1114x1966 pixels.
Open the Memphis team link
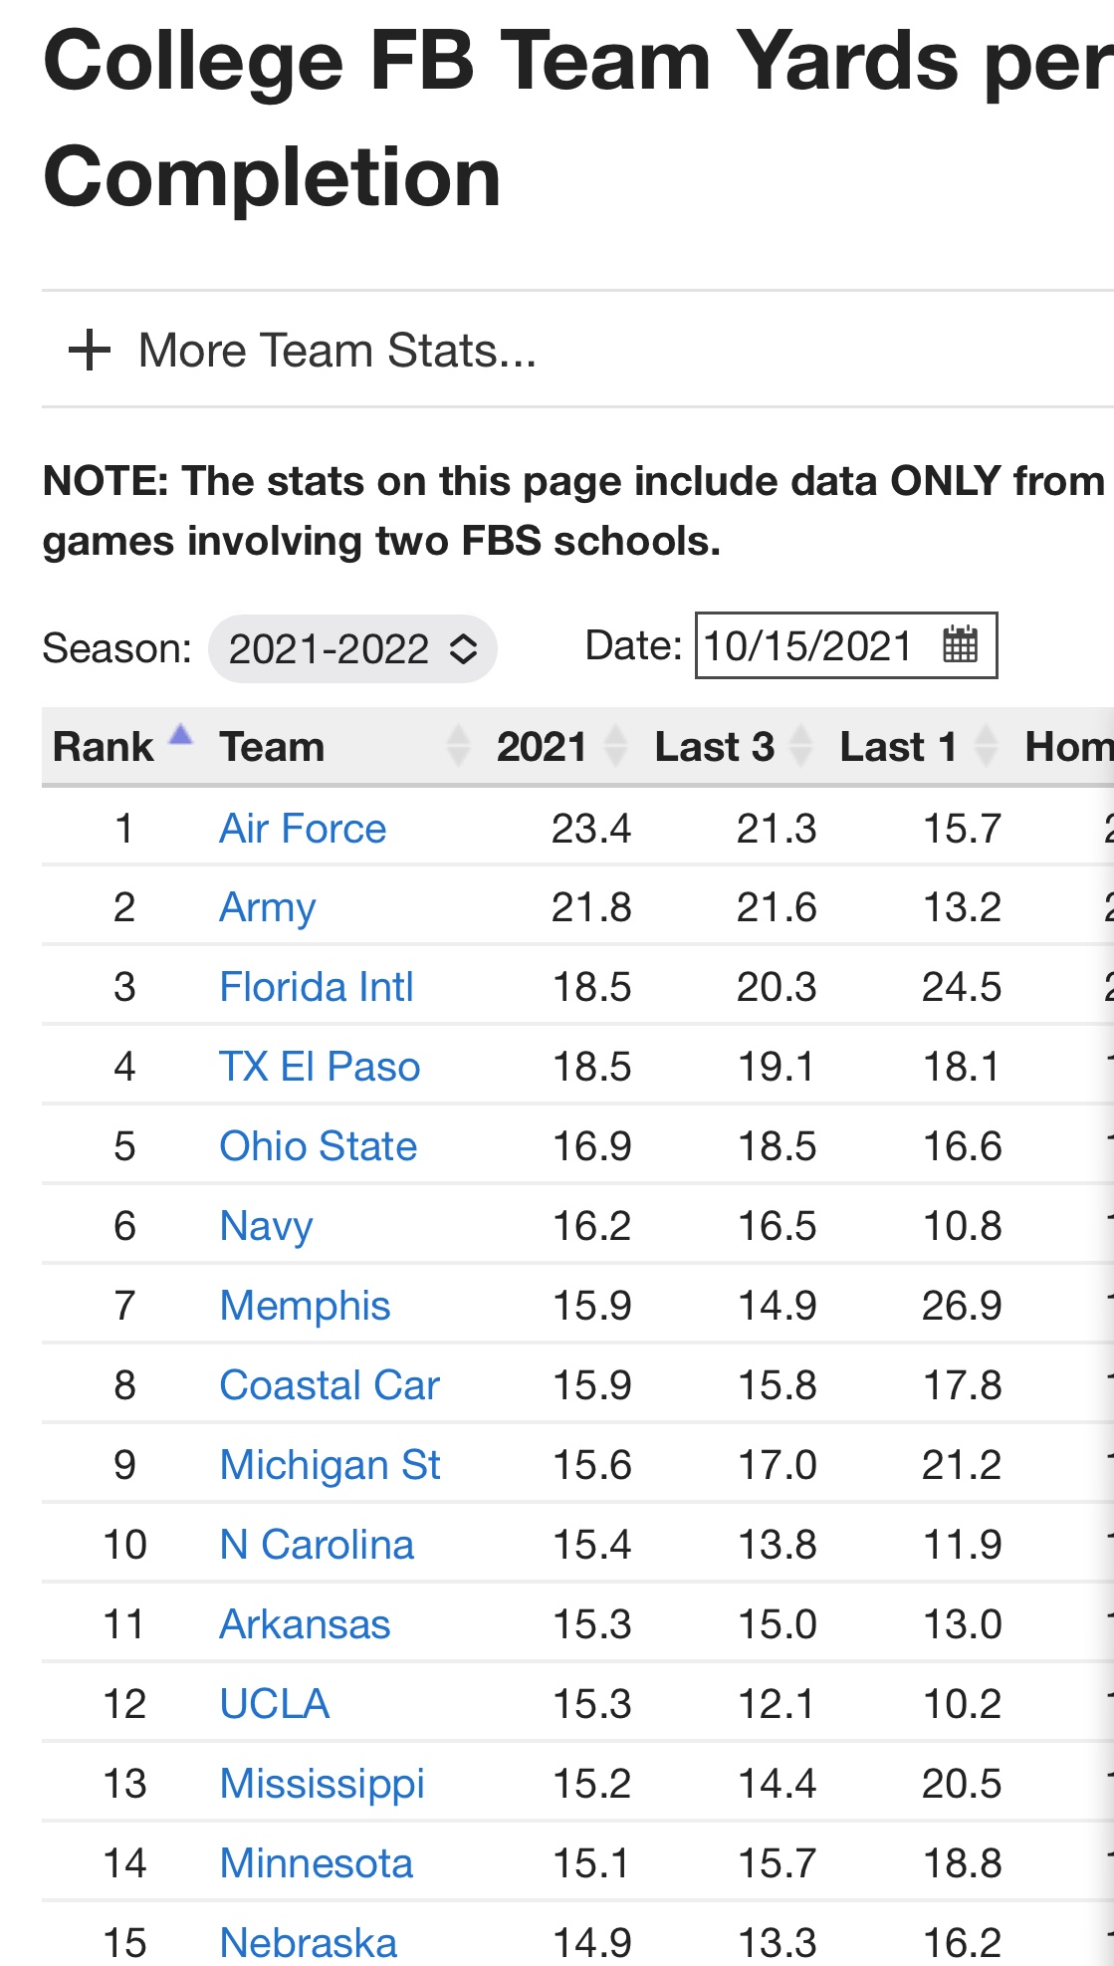coord(305,1306)
